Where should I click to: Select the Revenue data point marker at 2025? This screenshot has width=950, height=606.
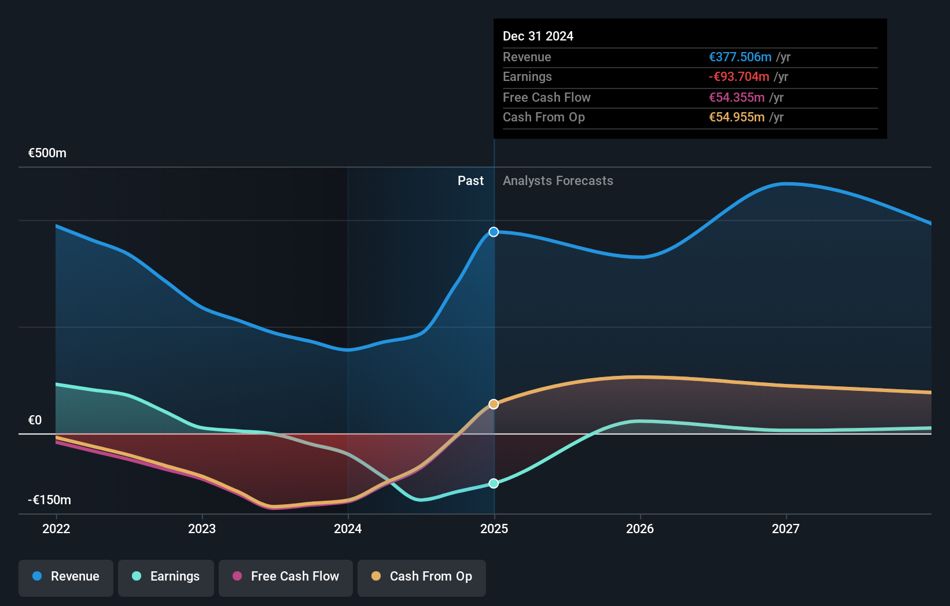point(494,232)
